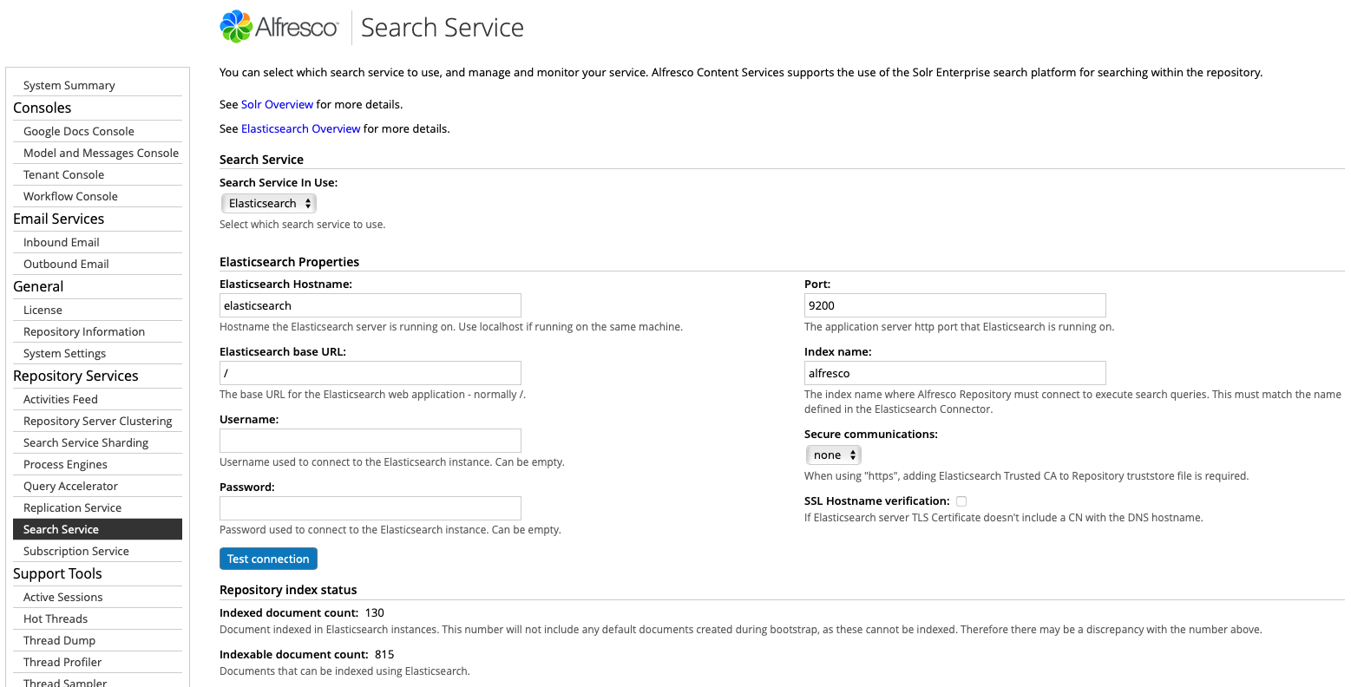Open Search Service Sharding menu item
The width and height of the screenshot is (1351, 687).
click(86, 442)
